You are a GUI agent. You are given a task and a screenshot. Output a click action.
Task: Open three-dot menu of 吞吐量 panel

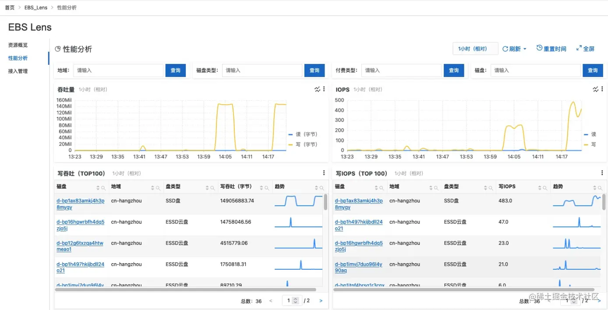pos(324,89)
